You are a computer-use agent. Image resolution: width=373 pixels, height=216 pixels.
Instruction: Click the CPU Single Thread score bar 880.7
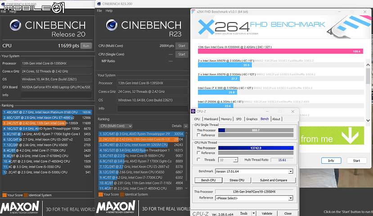point(256,130)
